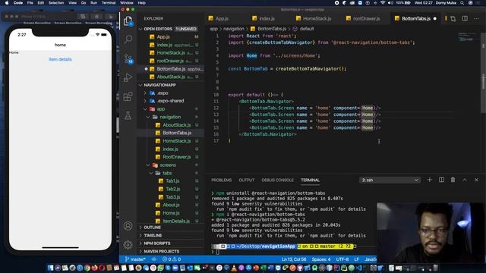
Task: Close the terminal panel
Action: 476,180
